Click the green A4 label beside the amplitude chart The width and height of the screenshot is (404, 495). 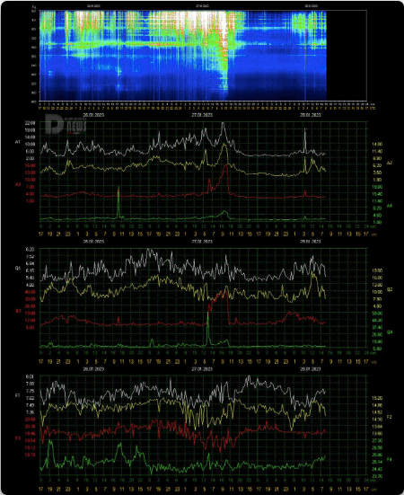[390, 206]
